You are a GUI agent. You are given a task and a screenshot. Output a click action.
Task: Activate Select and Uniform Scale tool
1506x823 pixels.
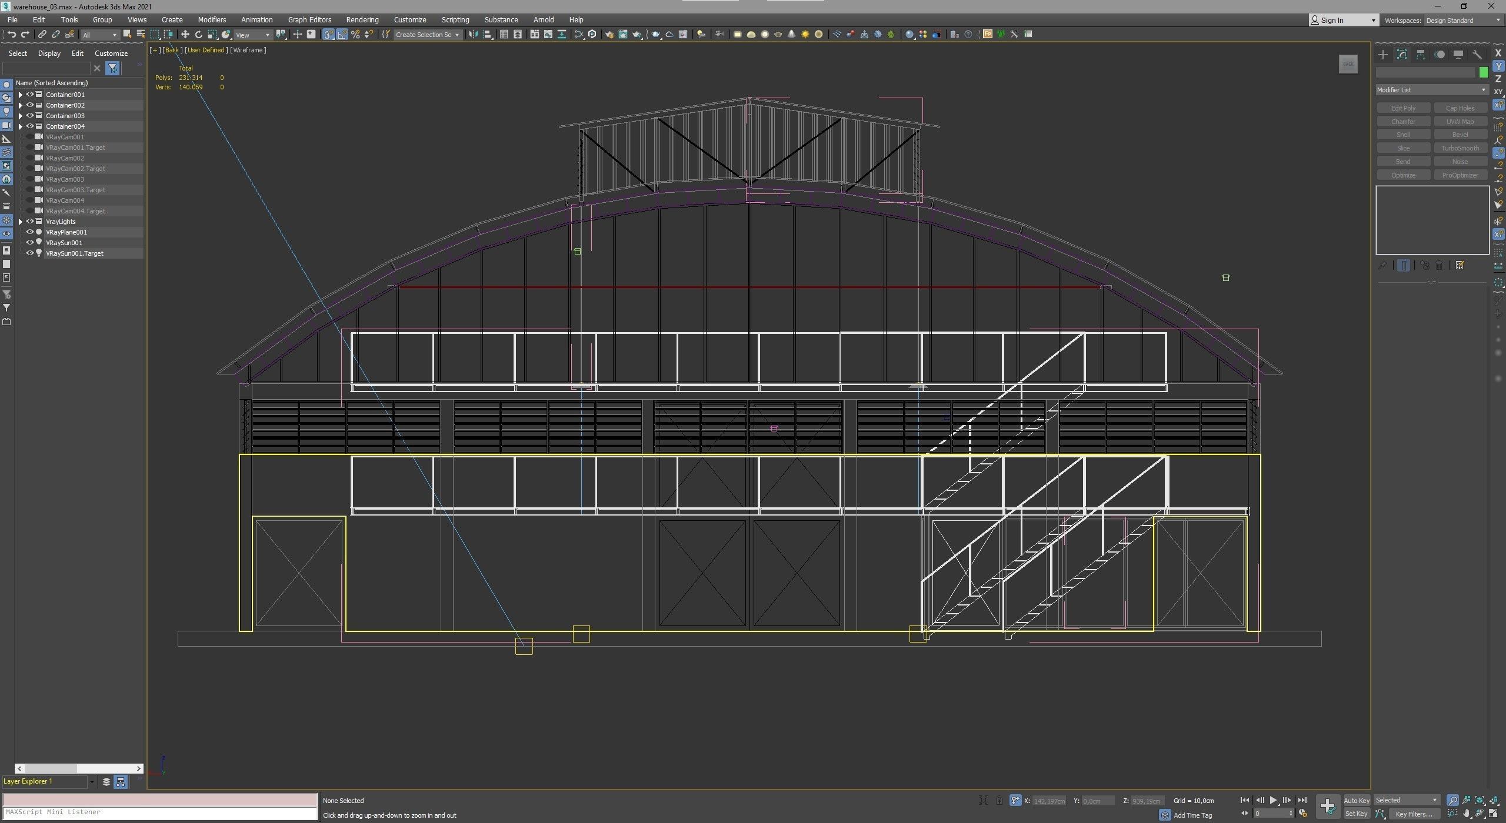click(x=212, y=35)
